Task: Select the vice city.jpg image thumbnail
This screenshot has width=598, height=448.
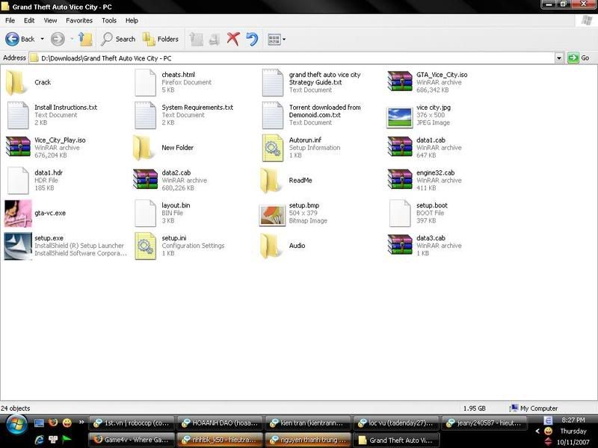Action: [x=399, y=117]
